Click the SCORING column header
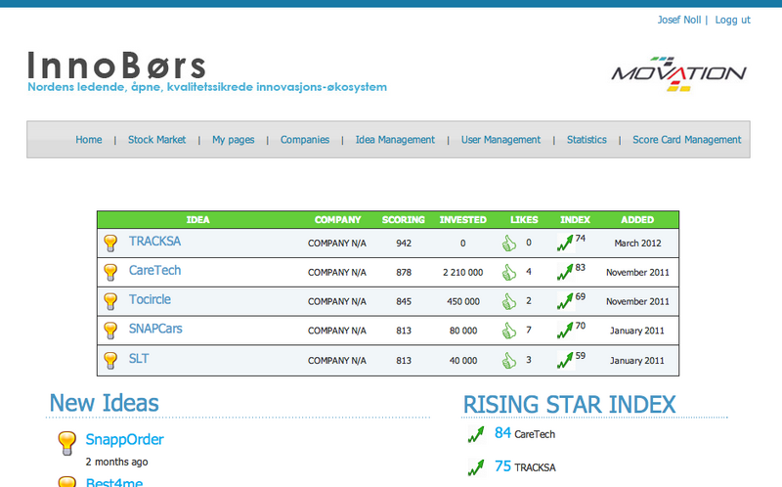782x487 pixels. pyautogui.click(x=404, y=220)
